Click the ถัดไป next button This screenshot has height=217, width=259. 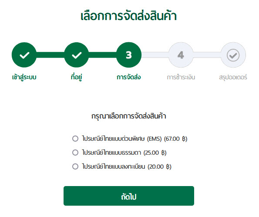click(x=129, y=196)
